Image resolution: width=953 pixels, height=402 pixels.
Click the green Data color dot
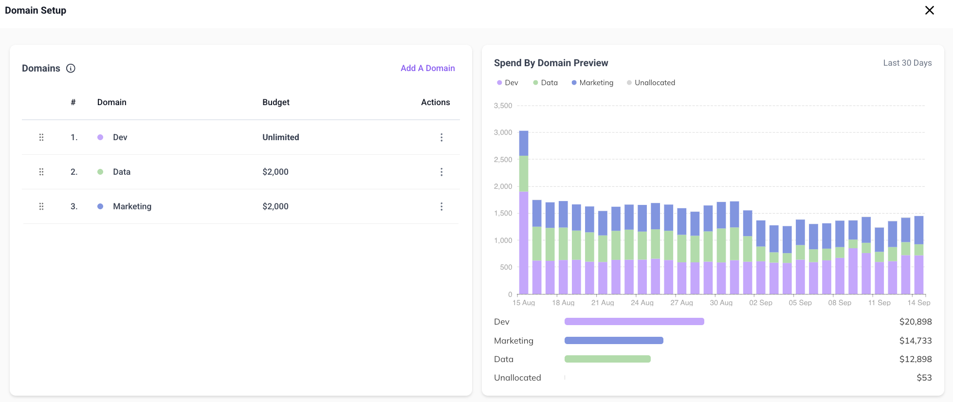[x=100, y=172]
